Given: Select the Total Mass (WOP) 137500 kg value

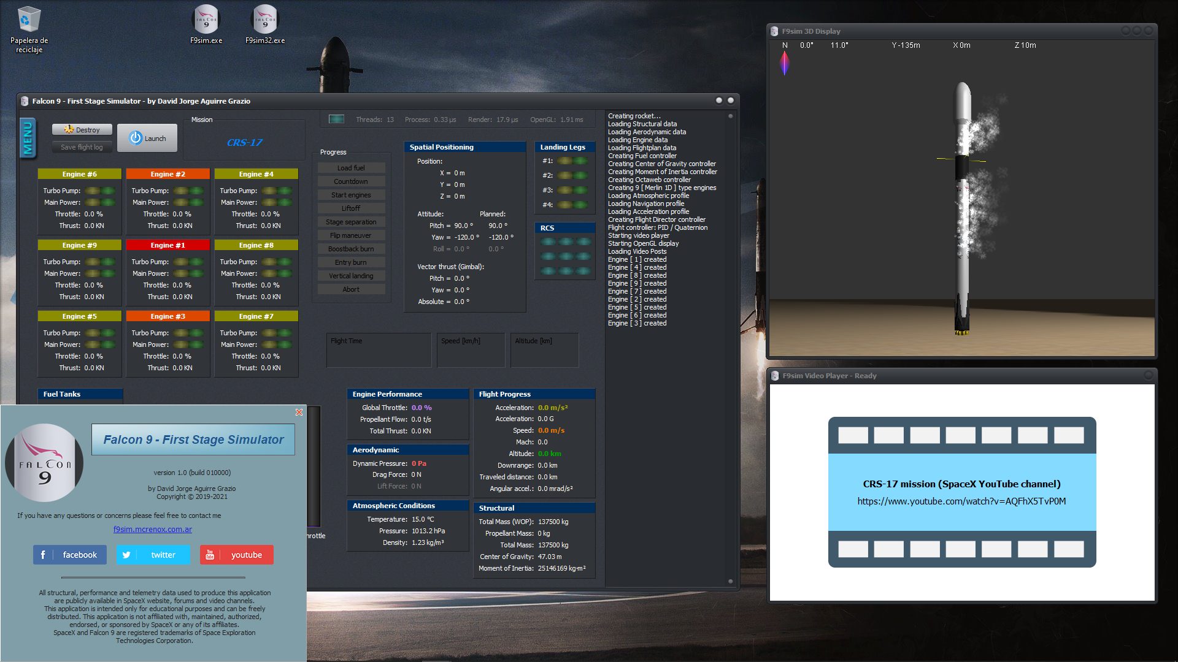Looking at the screenshot, I should point(553,522).
